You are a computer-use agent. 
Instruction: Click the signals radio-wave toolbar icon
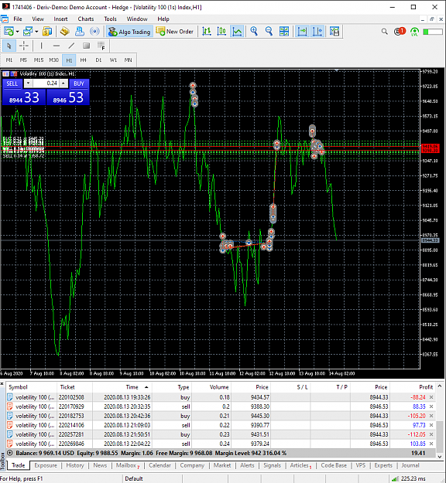tap(94, 32)
